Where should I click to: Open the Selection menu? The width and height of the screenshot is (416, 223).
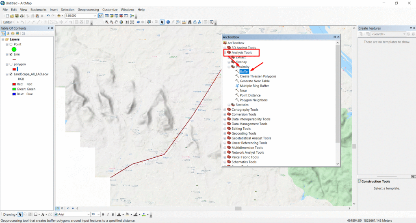(x=68, y=10)
